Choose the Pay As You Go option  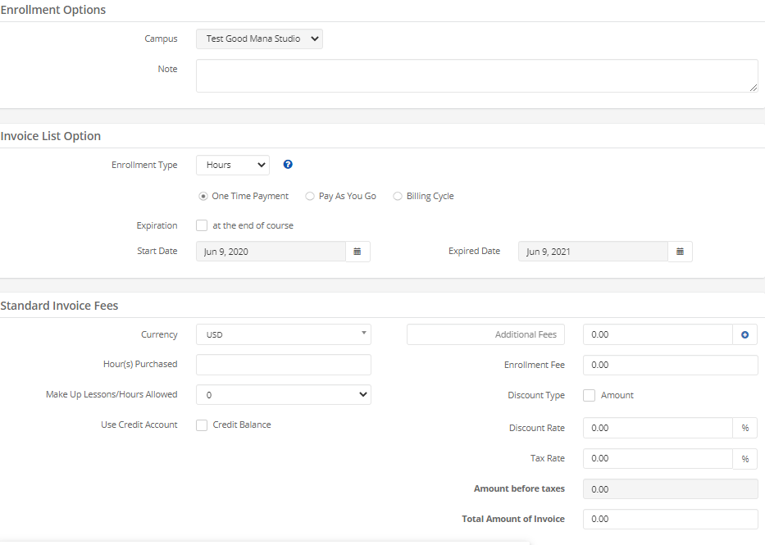click(310, 196)
